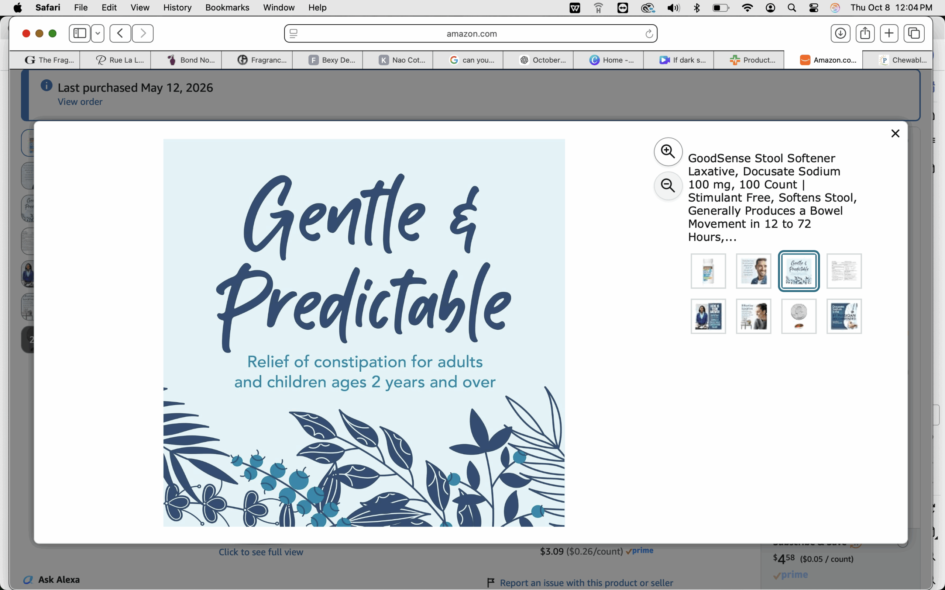Open the History menu
This screenshot has height=590, width=945.
(177, 7)
